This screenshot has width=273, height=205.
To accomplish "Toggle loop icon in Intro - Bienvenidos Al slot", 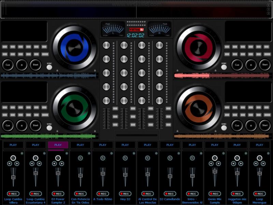I will 192,158.
